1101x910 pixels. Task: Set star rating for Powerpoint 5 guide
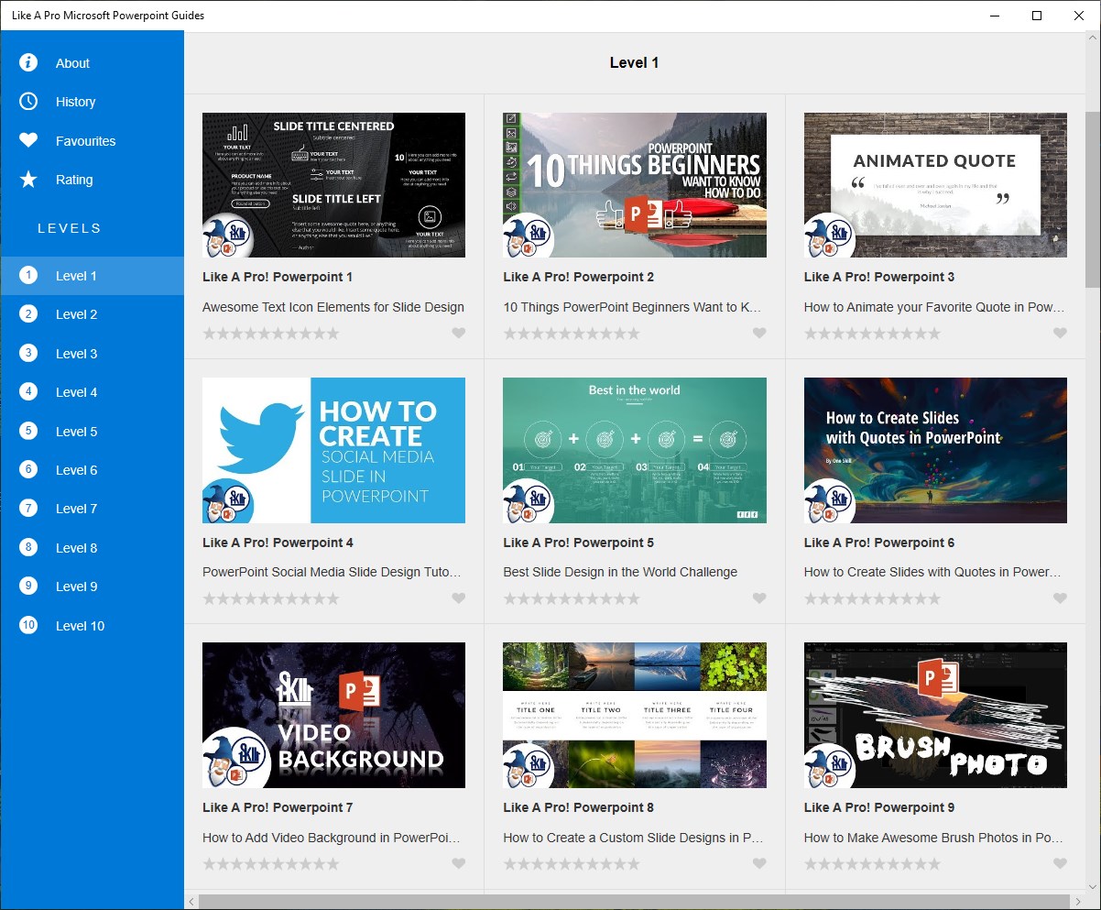coord(572,598)
